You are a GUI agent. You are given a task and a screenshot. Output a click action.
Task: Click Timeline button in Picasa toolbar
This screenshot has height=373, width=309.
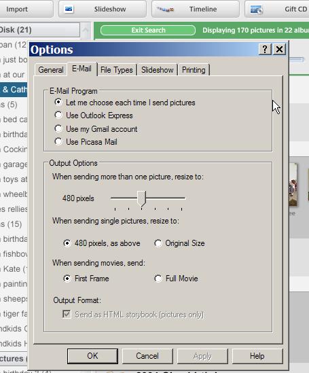[196, 9]
